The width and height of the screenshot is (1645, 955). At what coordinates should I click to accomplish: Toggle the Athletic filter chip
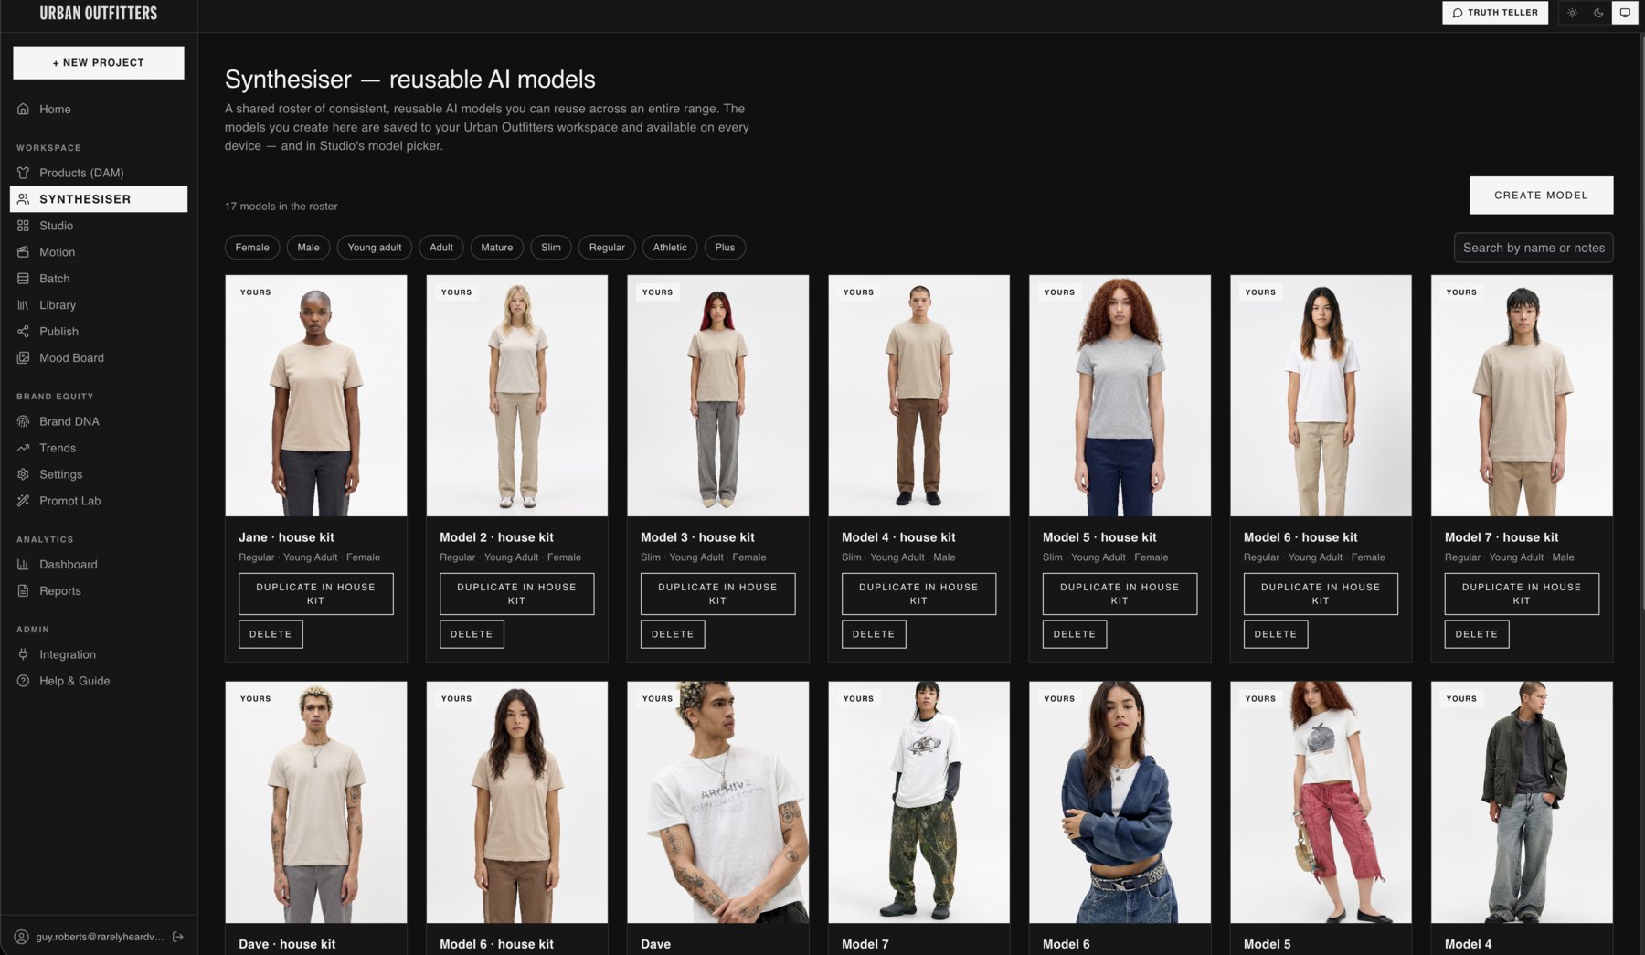[x=670, y=248]
